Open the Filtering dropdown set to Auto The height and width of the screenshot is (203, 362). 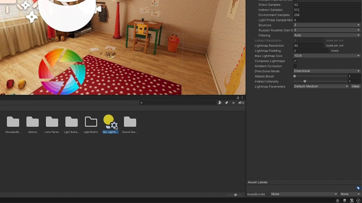click(327, 35)
